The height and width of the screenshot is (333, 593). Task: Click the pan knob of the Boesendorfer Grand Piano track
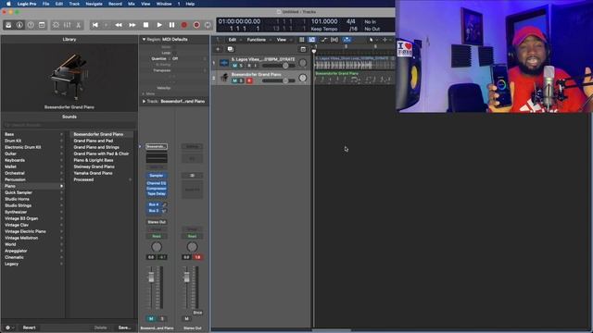coord(303,78)
